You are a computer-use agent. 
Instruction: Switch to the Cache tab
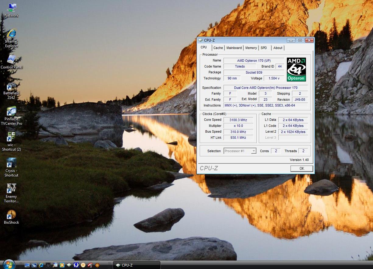pos(218,48)
